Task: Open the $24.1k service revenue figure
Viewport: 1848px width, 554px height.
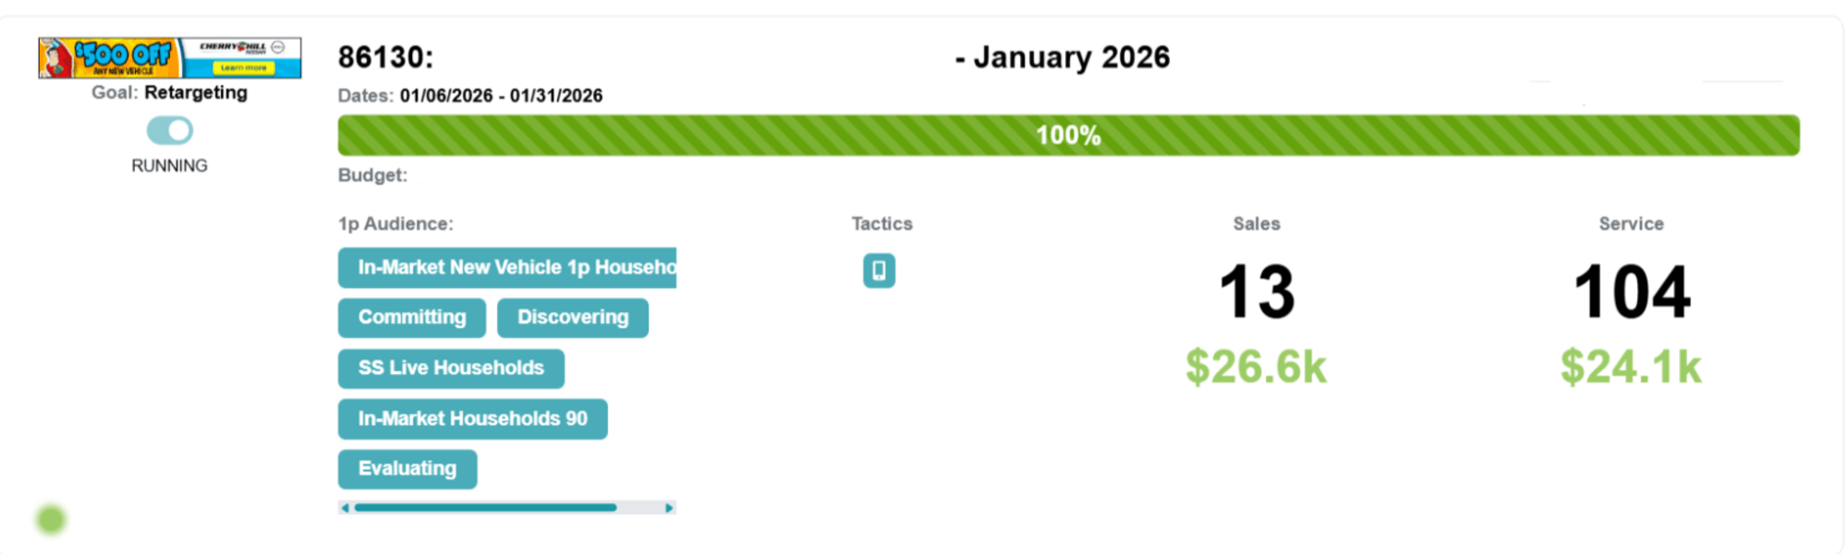Action: point(1631,367)
